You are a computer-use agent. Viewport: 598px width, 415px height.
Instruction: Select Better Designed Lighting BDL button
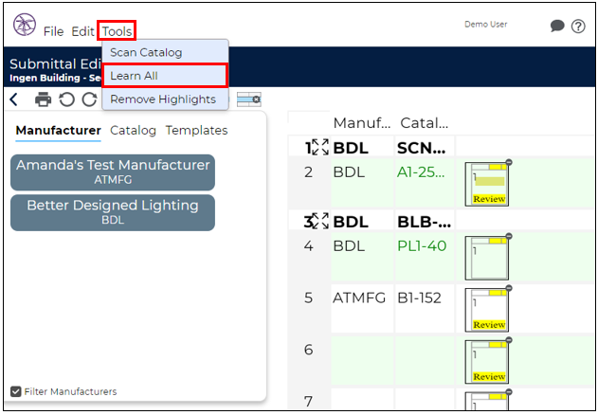(113, 212)
